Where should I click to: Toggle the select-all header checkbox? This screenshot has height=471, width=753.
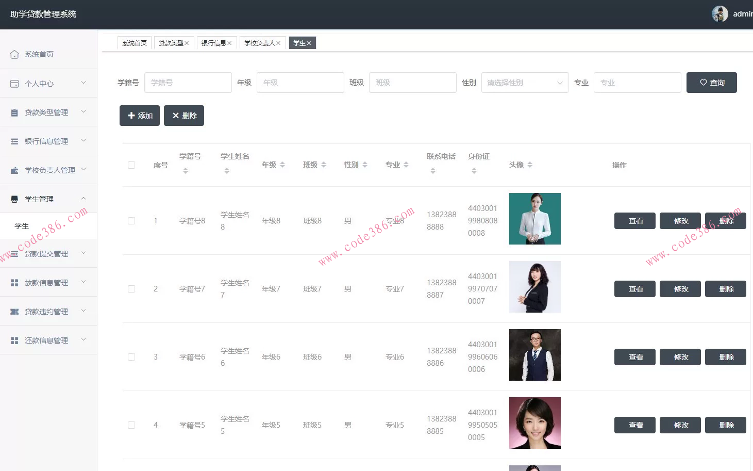click(x=131, y=165)
